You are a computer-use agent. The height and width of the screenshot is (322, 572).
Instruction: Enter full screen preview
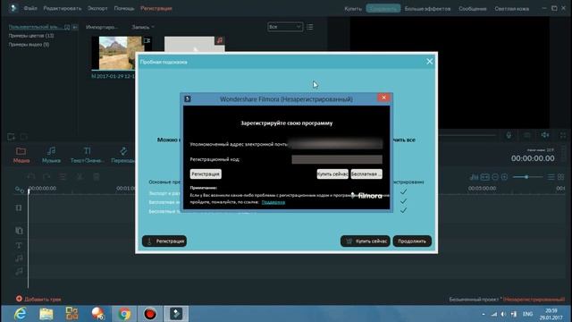click(563, 135)
